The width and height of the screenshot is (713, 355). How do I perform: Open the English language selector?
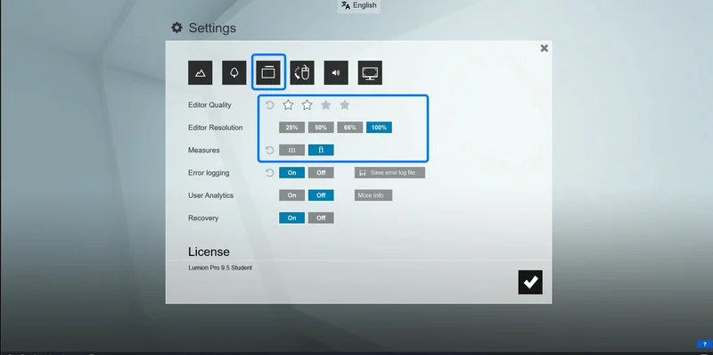(x=359, y=5)
